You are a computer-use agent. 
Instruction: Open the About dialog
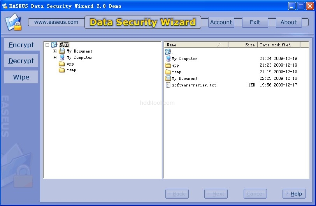(x=289, y=22)
